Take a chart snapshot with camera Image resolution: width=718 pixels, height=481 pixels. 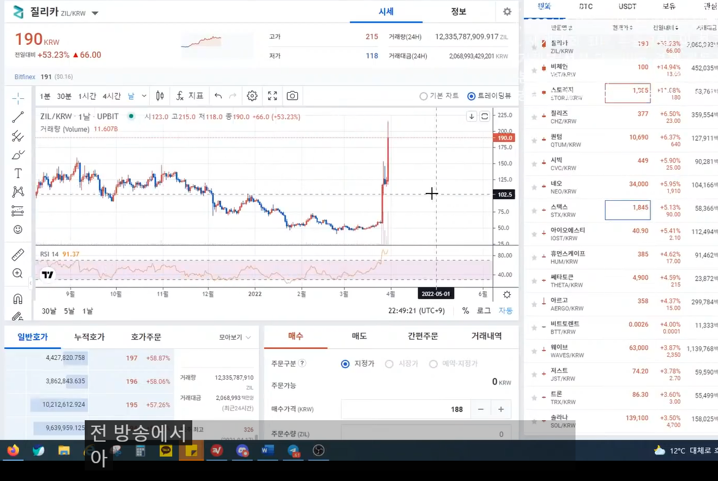[x=292, y=96]
